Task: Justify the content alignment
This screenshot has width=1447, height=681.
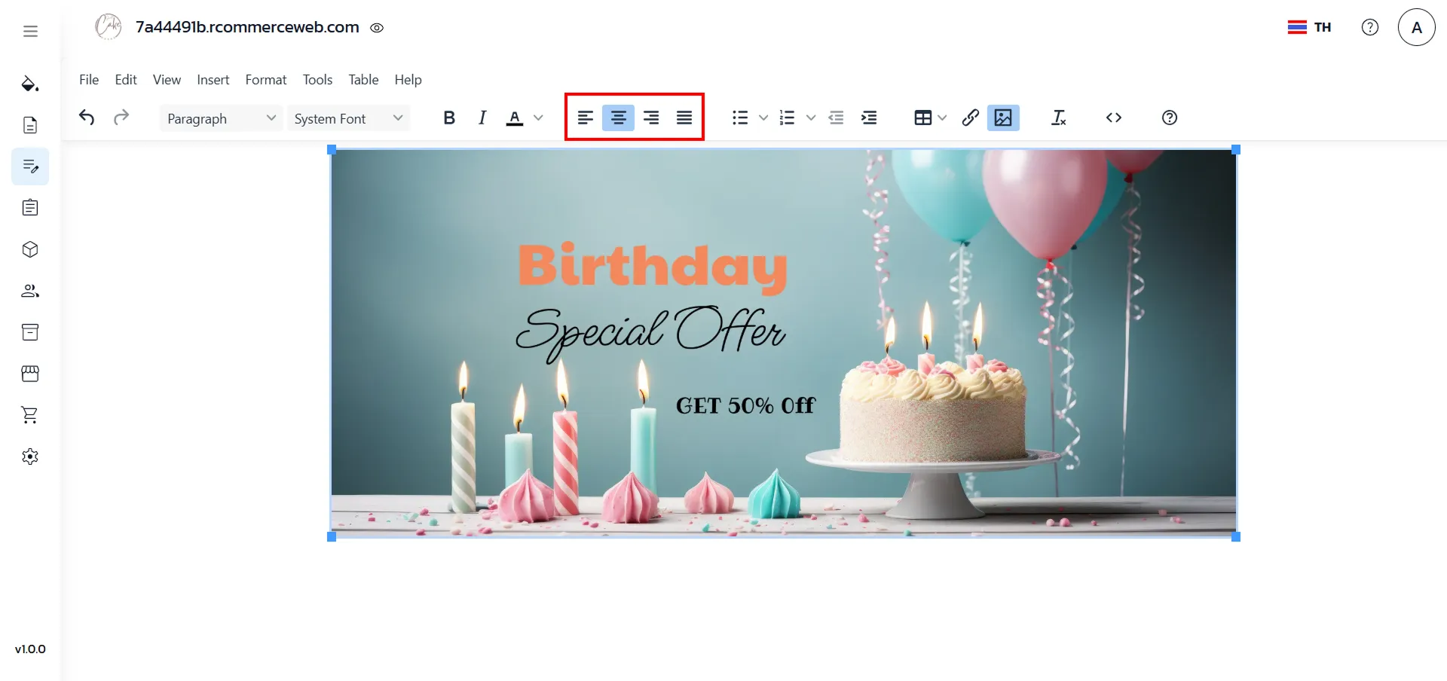Action: [x=684, y=118]
